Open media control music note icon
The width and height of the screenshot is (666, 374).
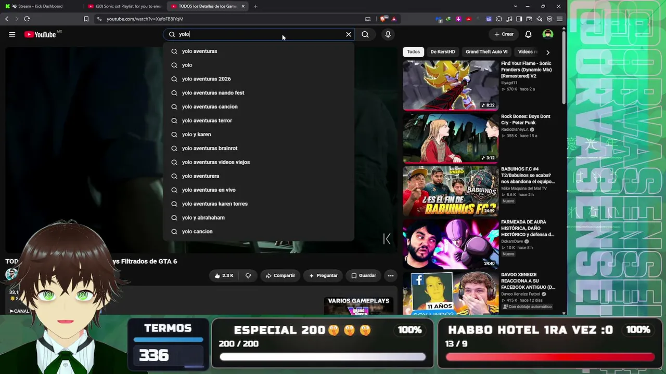pyautogui.click(x=509, y=19)
